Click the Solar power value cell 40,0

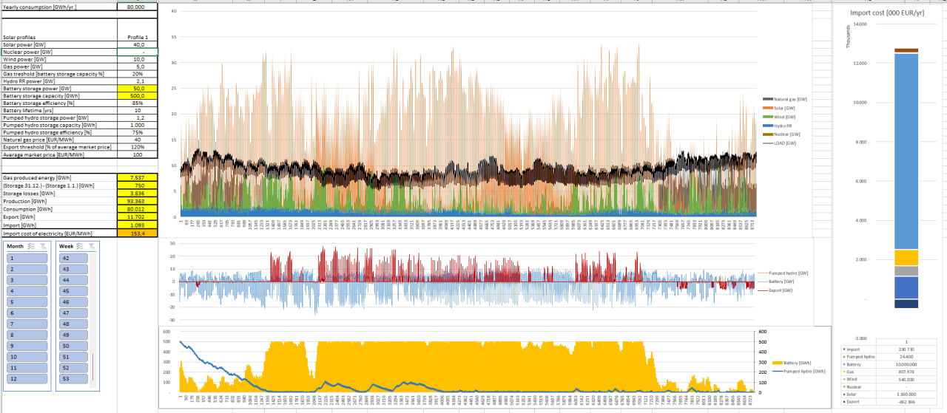[138, 44]
